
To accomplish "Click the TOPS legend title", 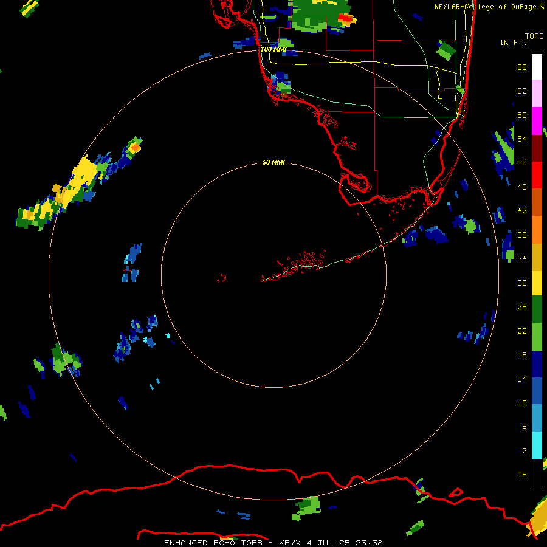I will [x=534, y=36].
